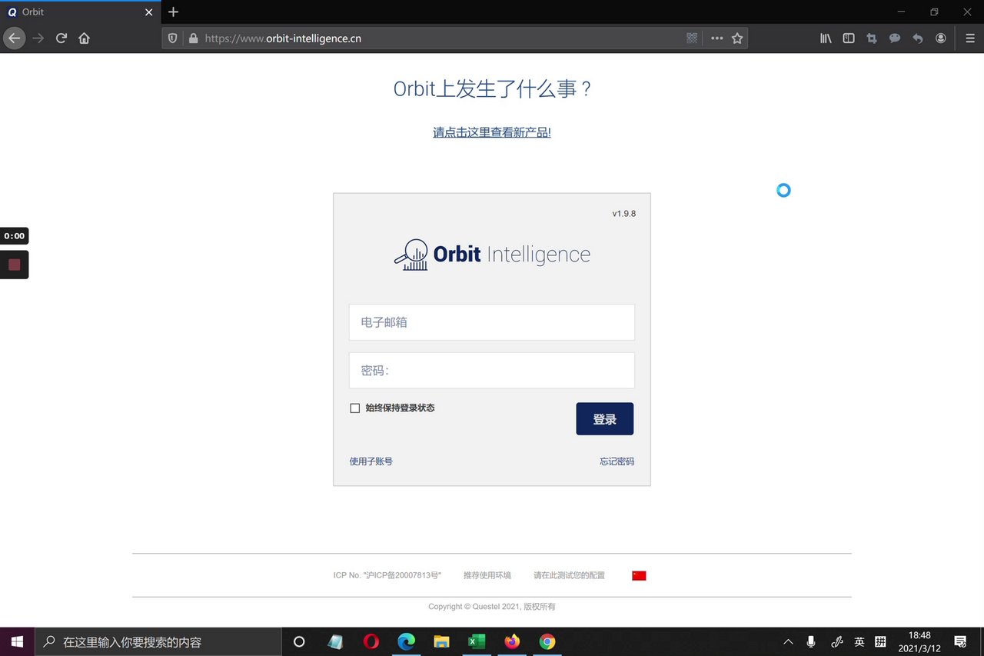This screenshot has height=656, width=984.
Task: Open the 忘记密码 forgot password link
Action: pyautogui.click(x=617, y=461)
